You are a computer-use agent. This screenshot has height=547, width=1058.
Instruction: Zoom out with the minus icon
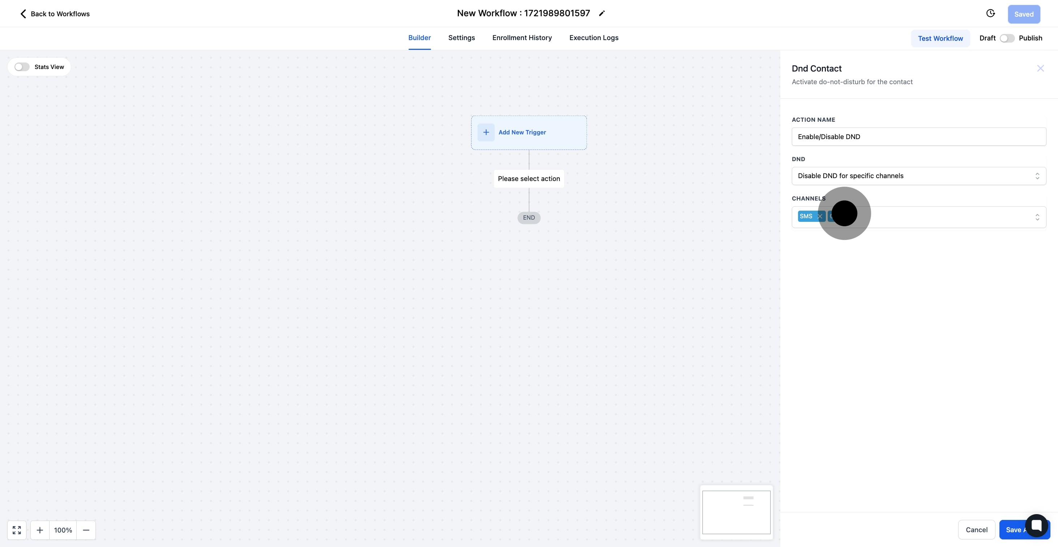86,530
